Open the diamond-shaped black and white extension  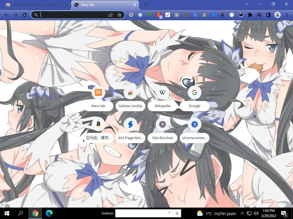coord(131,15)
